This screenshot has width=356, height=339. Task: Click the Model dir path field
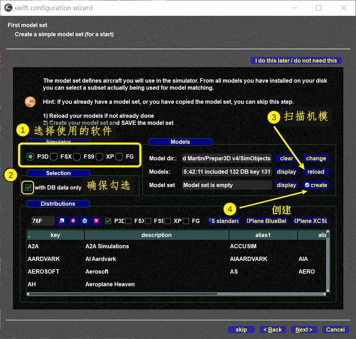click(x=227, y=158)
